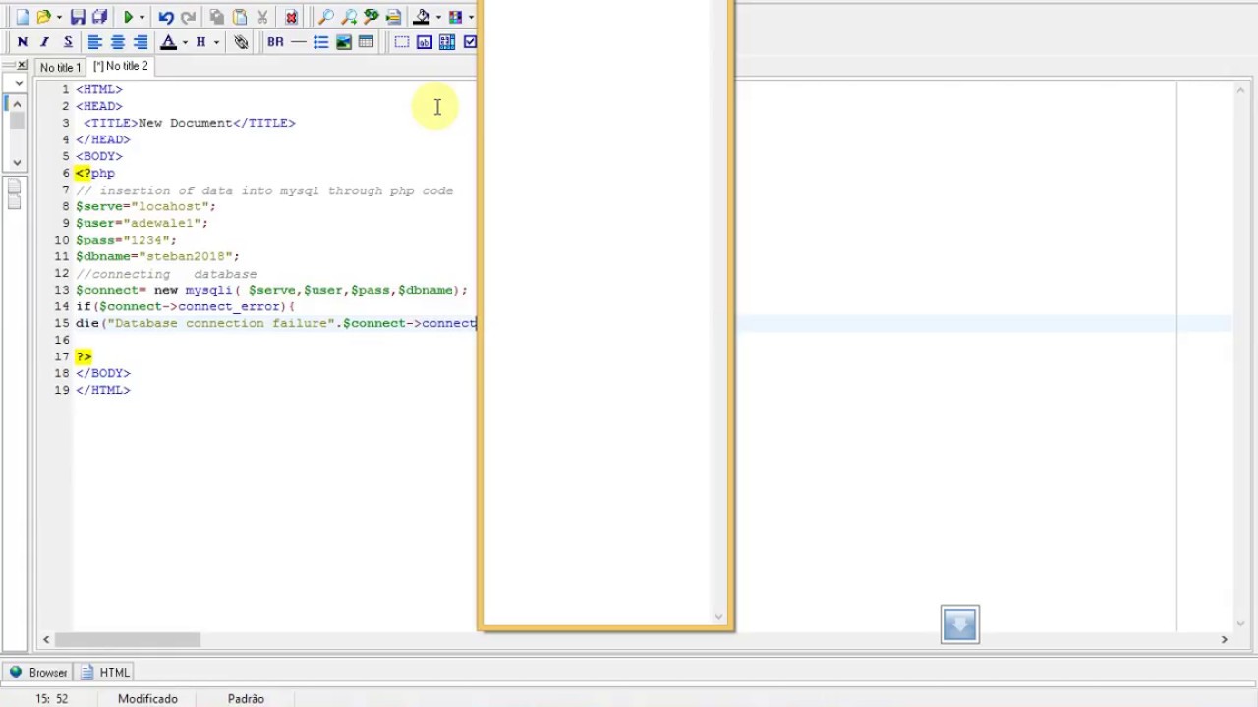Open Find with the magnifier icon

tap(326, 17)
